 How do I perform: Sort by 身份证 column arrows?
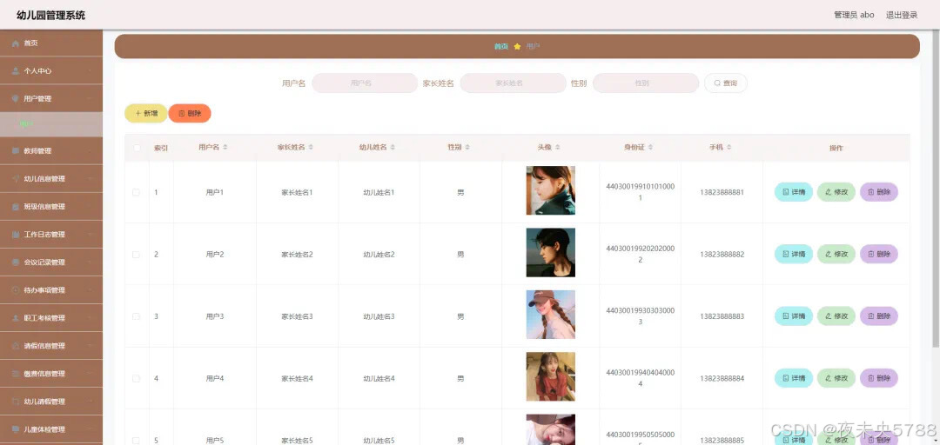pos(650,148)
